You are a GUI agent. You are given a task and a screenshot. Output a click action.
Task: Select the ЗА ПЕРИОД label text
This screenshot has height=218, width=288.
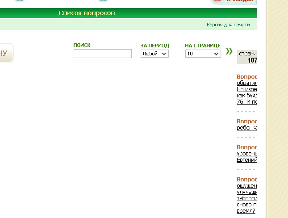(155, 46)
